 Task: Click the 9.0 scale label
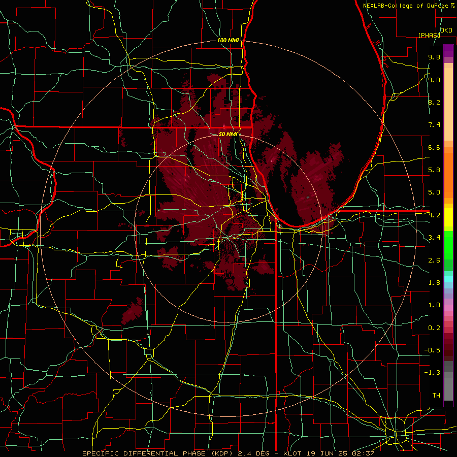434,80
